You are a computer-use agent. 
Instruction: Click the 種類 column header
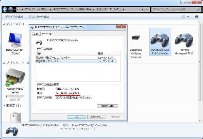click(x=107, y=53)
